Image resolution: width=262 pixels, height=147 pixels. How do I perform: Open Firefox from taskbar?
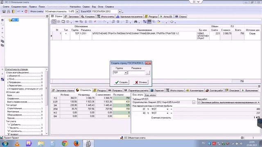coord(77,143)
